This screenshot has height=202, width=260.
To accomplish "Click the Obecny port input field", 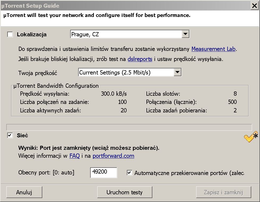I will pos(104,172).
